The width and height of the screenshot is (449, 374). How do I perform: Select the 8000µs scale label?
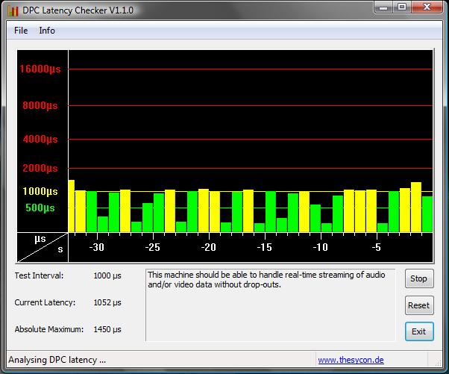click(40, 105)
